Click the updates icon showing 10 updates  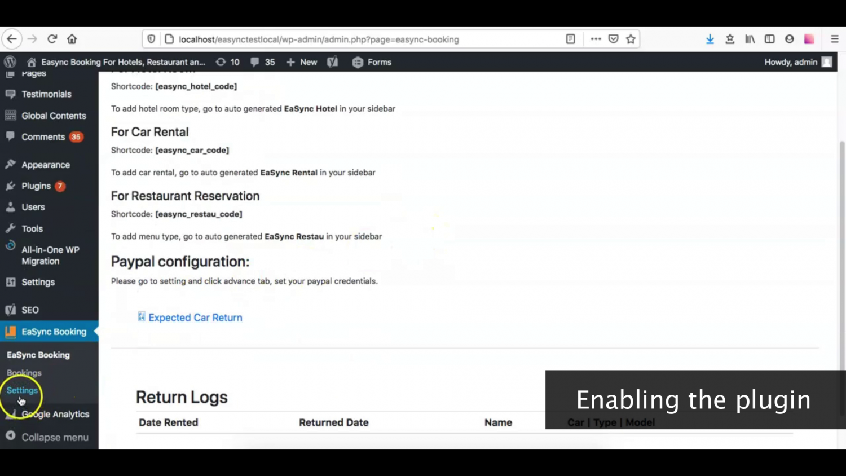pyautogui.click(x=227, y=62)
